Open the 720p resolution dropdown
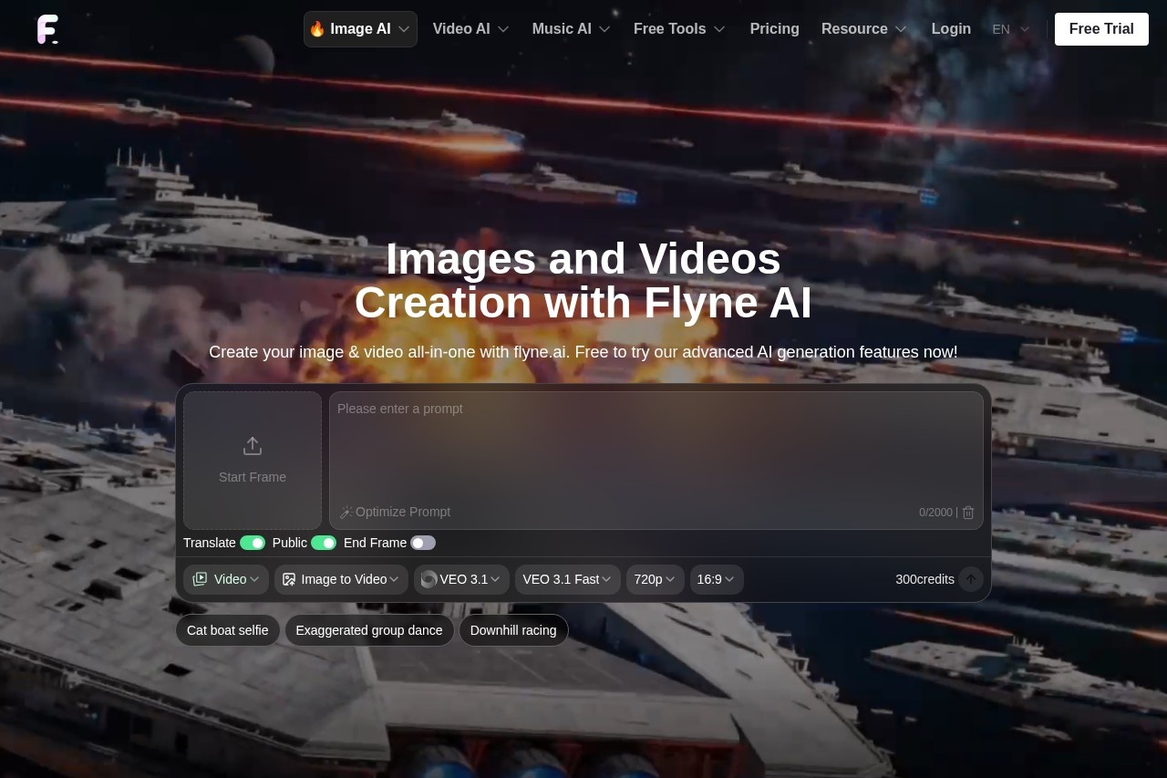 (x=655, y=579)
